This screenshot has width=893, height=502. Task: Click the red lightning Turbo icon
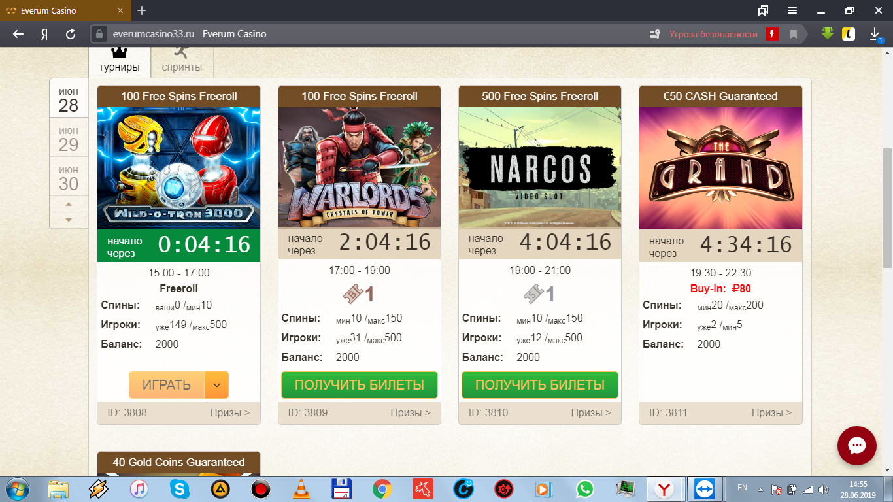click(772, 34)
